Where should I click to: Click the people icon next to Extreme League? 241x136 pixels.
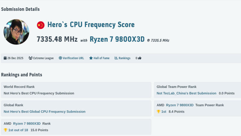pyautogui.click(x=30, y=58)
